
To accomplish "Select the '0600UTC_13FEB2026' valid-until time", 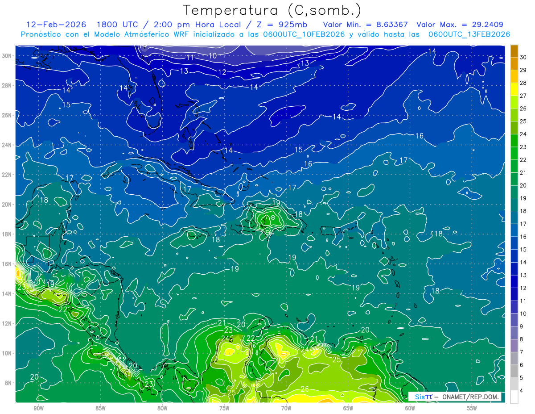I will pos(469,34).
